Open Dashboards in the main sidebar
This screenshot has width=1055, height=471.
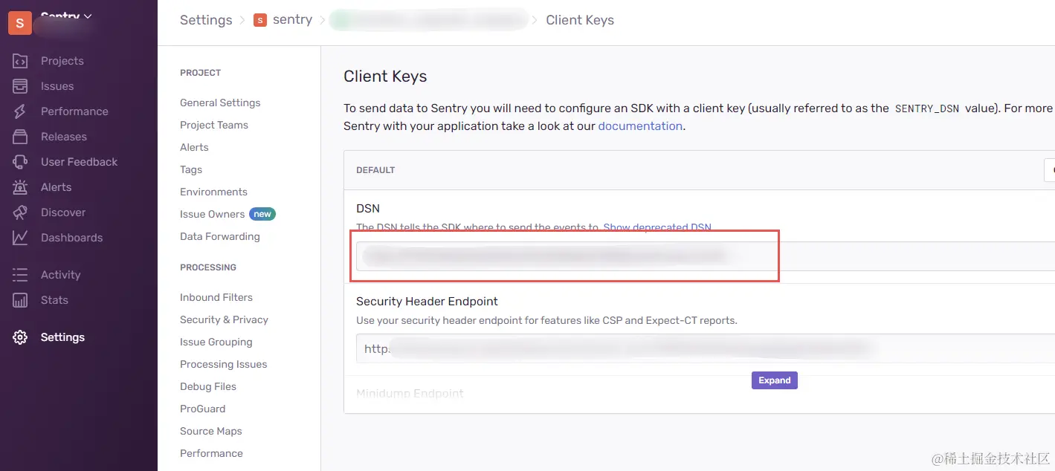(x=72, y=238)
